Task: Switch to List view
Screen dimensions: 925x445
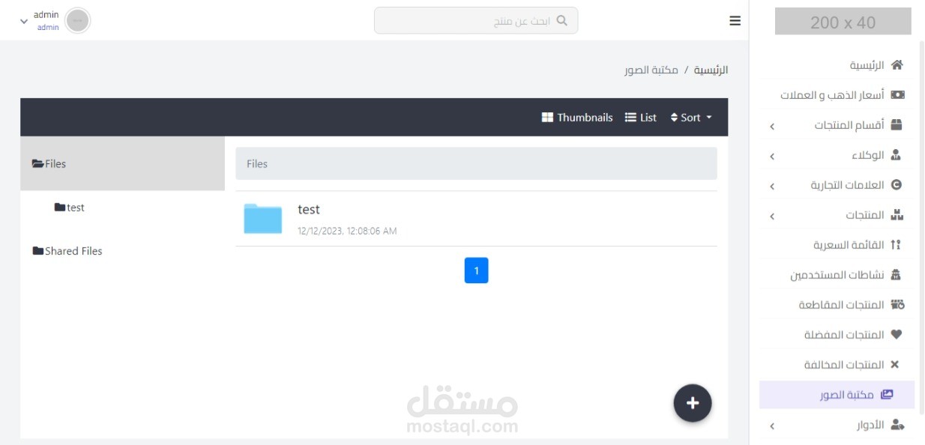Action: click(641, 118)
